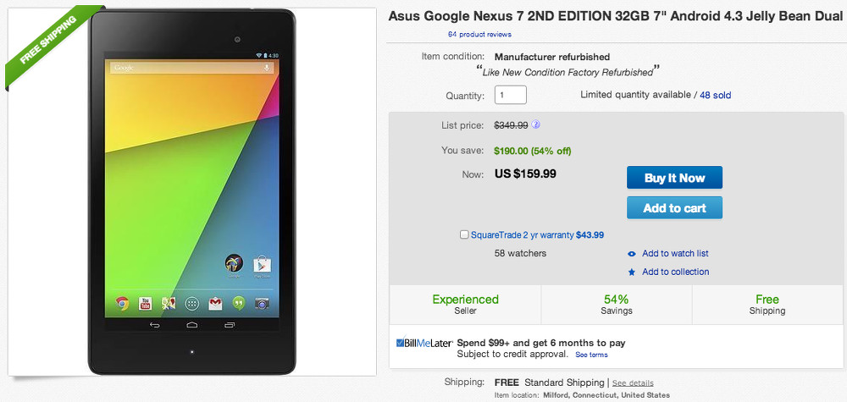Click the Chrome icon on tablet image
847x402 pixels.
click(x=122, y=303)
